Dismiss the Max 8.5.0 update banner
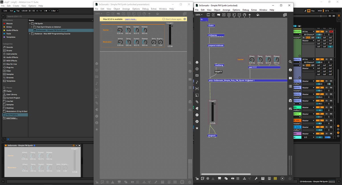 point(185,19)
